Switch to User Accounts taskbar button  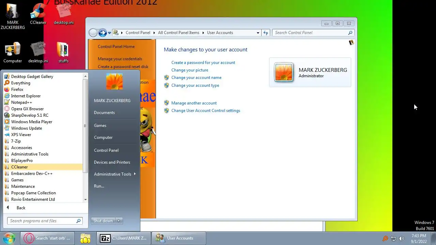178,238
